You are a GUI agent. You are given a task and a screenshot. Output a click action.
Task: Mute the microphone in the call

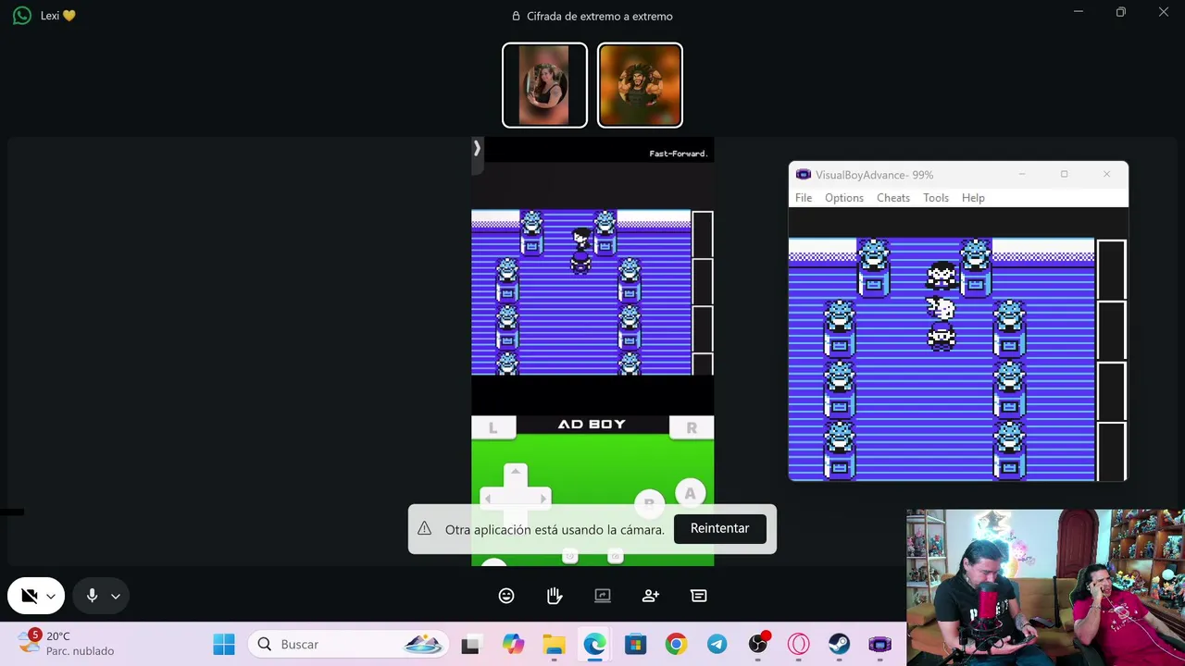(x=92, y=596)
